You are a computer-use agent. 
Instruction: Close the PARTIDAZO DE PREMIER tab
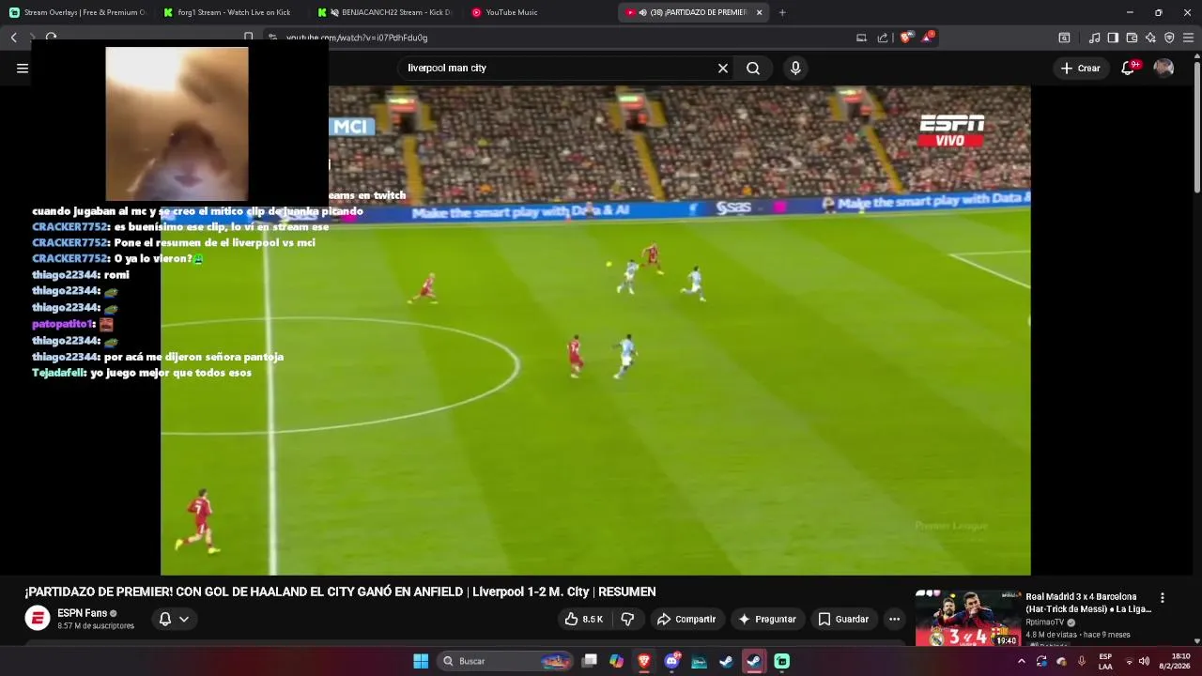tap(760, 12)
